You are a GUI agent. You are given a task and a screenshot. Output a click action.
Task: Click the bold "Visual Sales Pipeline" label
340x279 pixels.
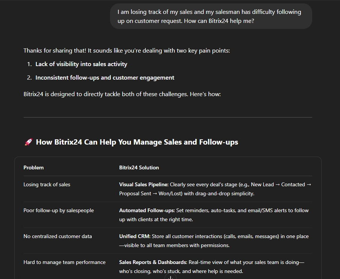pos(144,184)
